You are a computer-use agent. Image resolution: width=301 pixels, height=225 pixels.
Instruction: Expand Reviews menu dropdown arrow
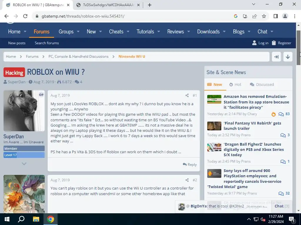(188, 32)
